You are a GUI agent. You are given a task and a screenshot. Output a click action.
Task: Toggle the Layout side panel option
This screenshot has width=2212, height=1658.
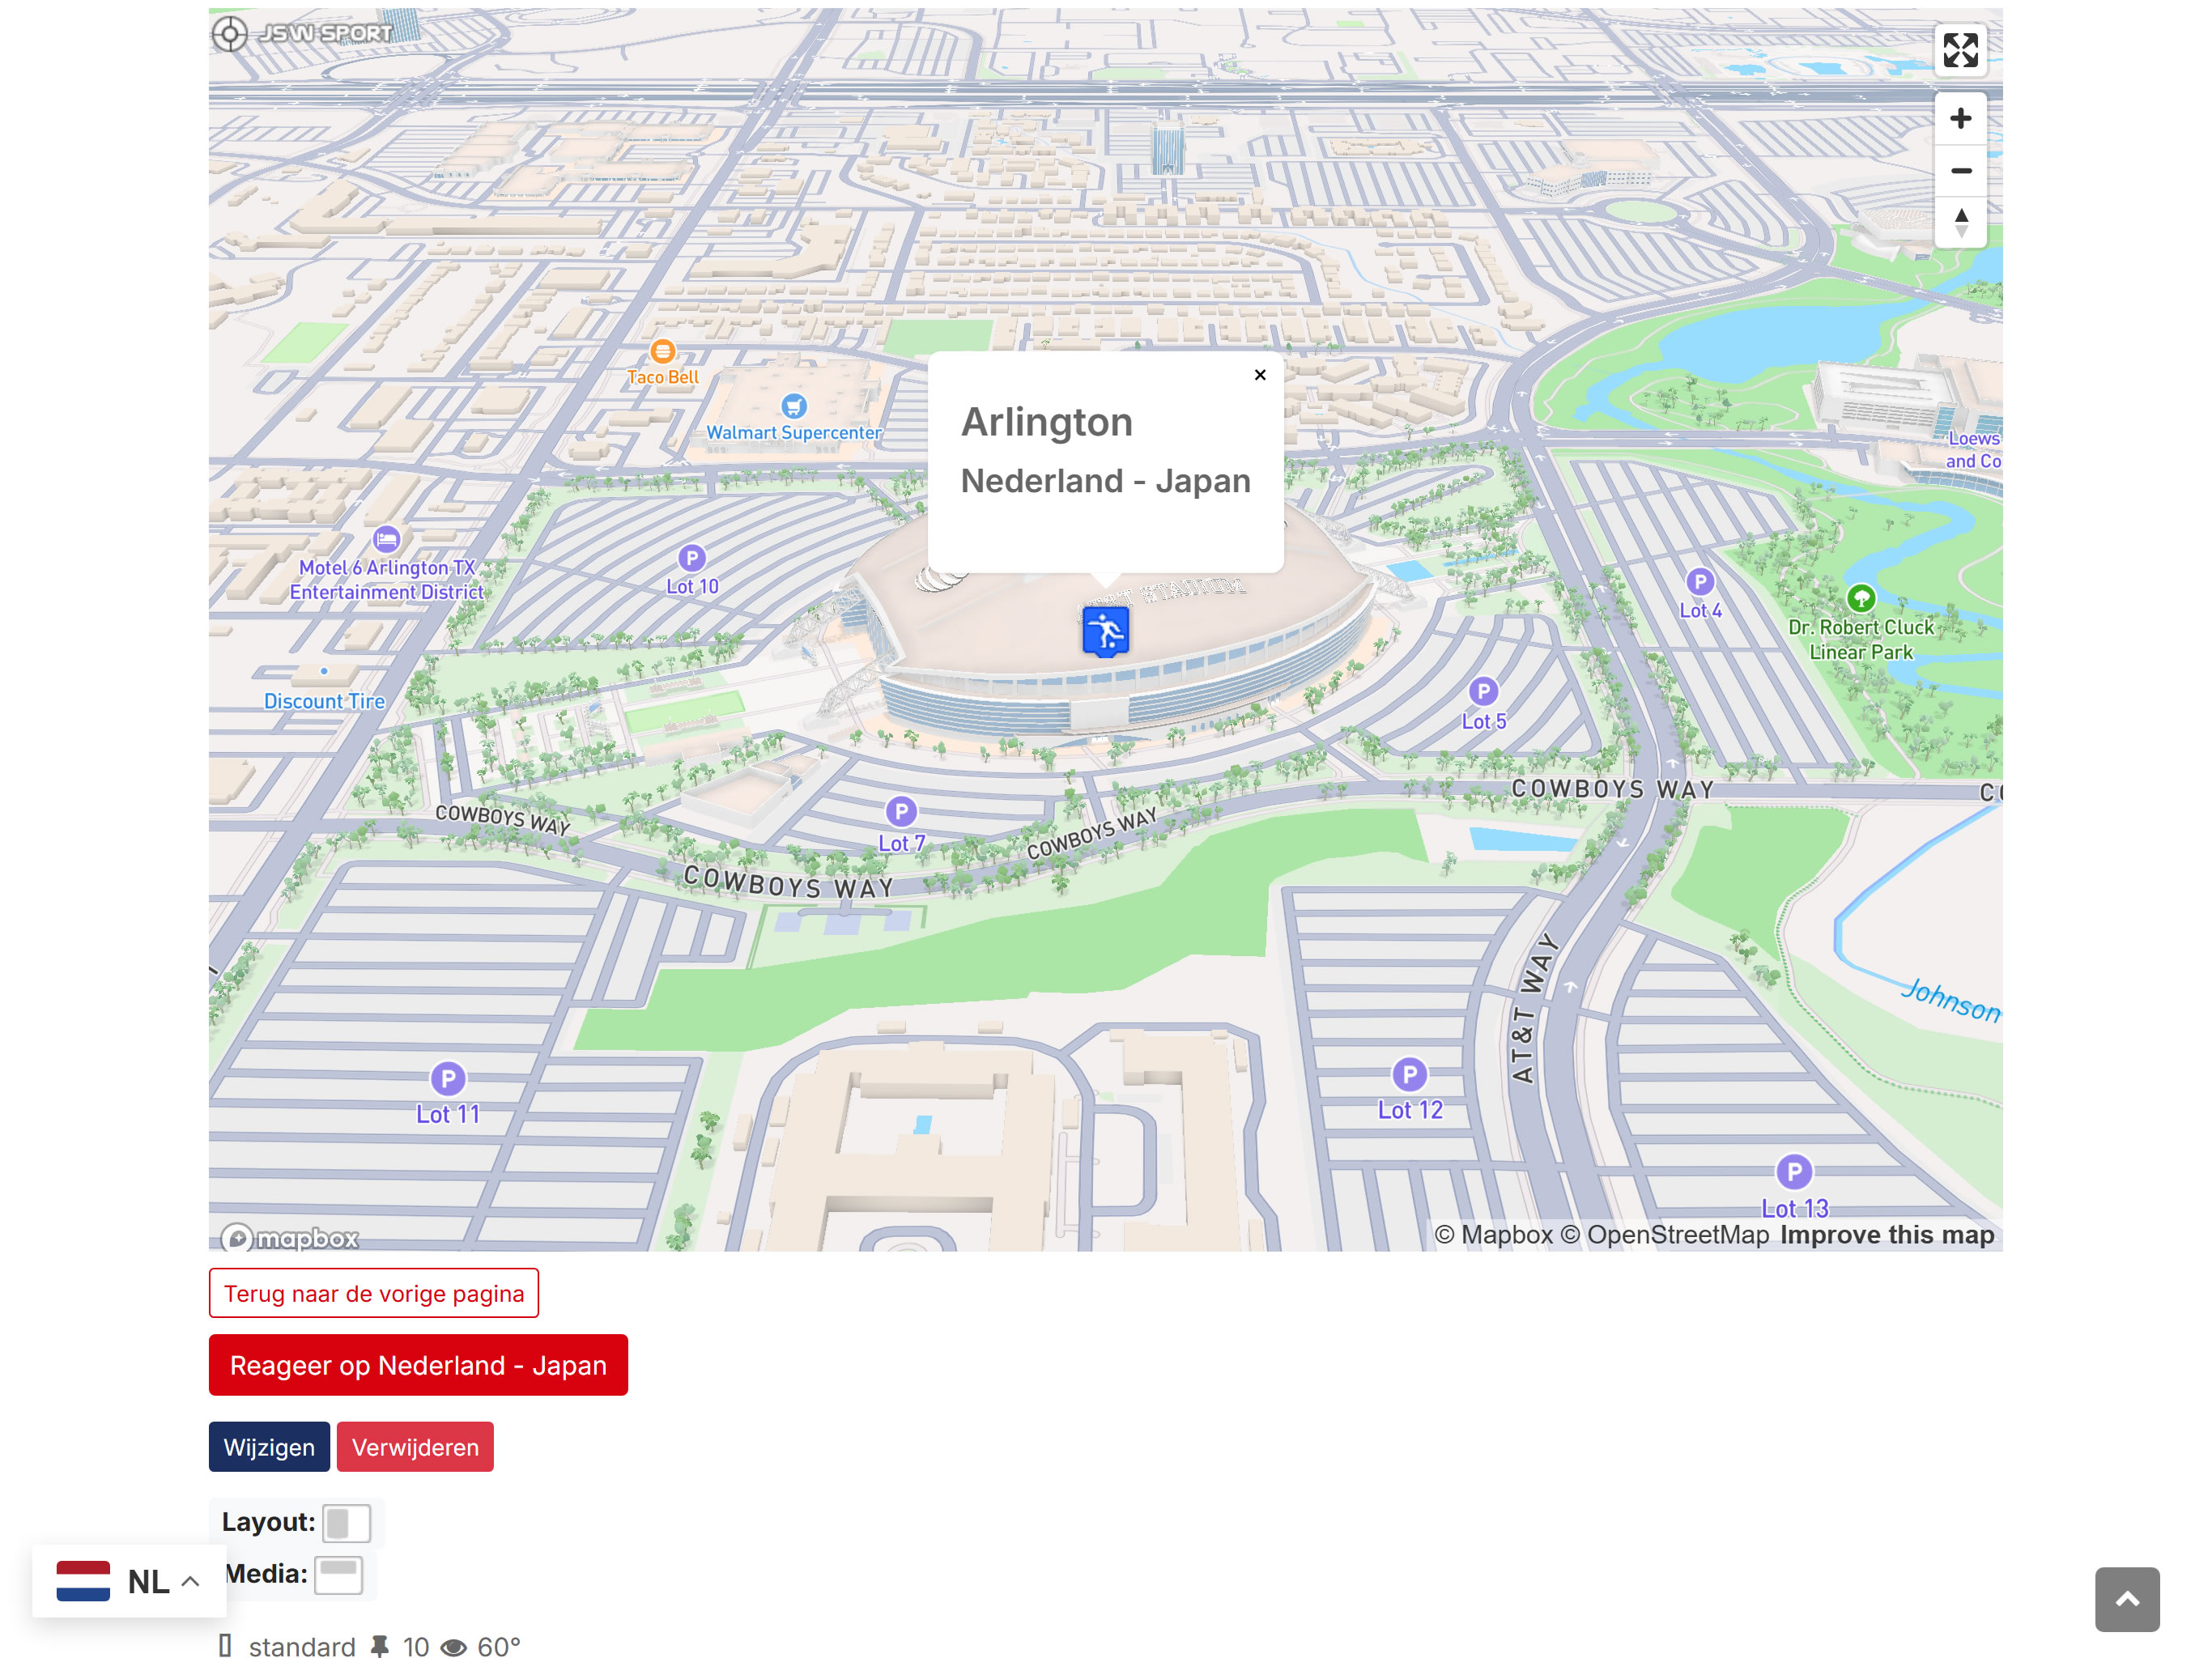tap(347, 1523)
